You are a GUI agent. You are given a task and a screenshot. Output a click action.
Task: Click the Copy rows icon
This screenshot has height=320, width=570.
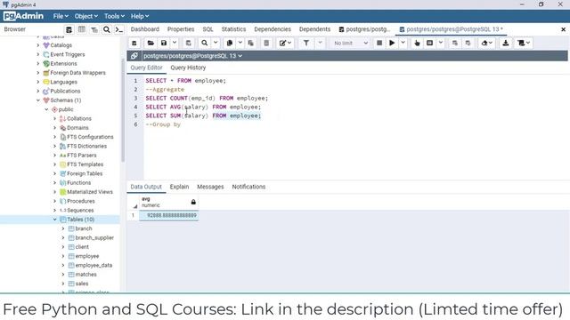[x=230, y=43]
